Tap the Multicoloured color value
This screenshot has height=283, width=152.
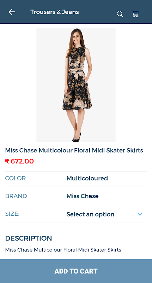(x=87, y=178)
